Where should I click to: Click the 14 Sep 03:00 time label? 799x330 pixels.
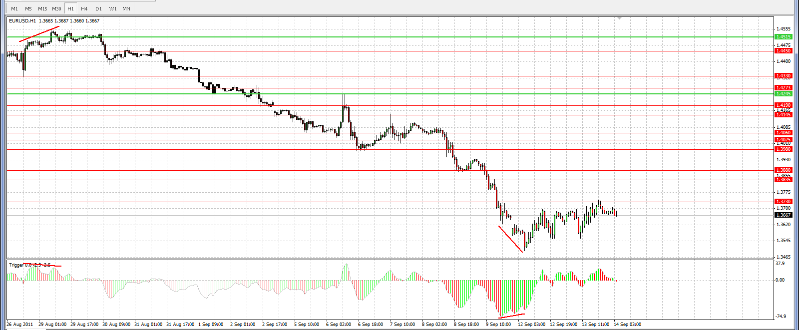[627, 325]
